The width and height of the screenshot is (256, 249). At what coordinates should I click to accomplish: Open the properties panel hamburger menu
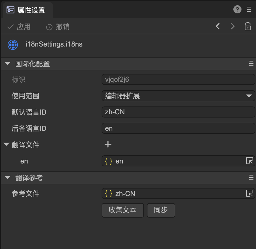249,10
